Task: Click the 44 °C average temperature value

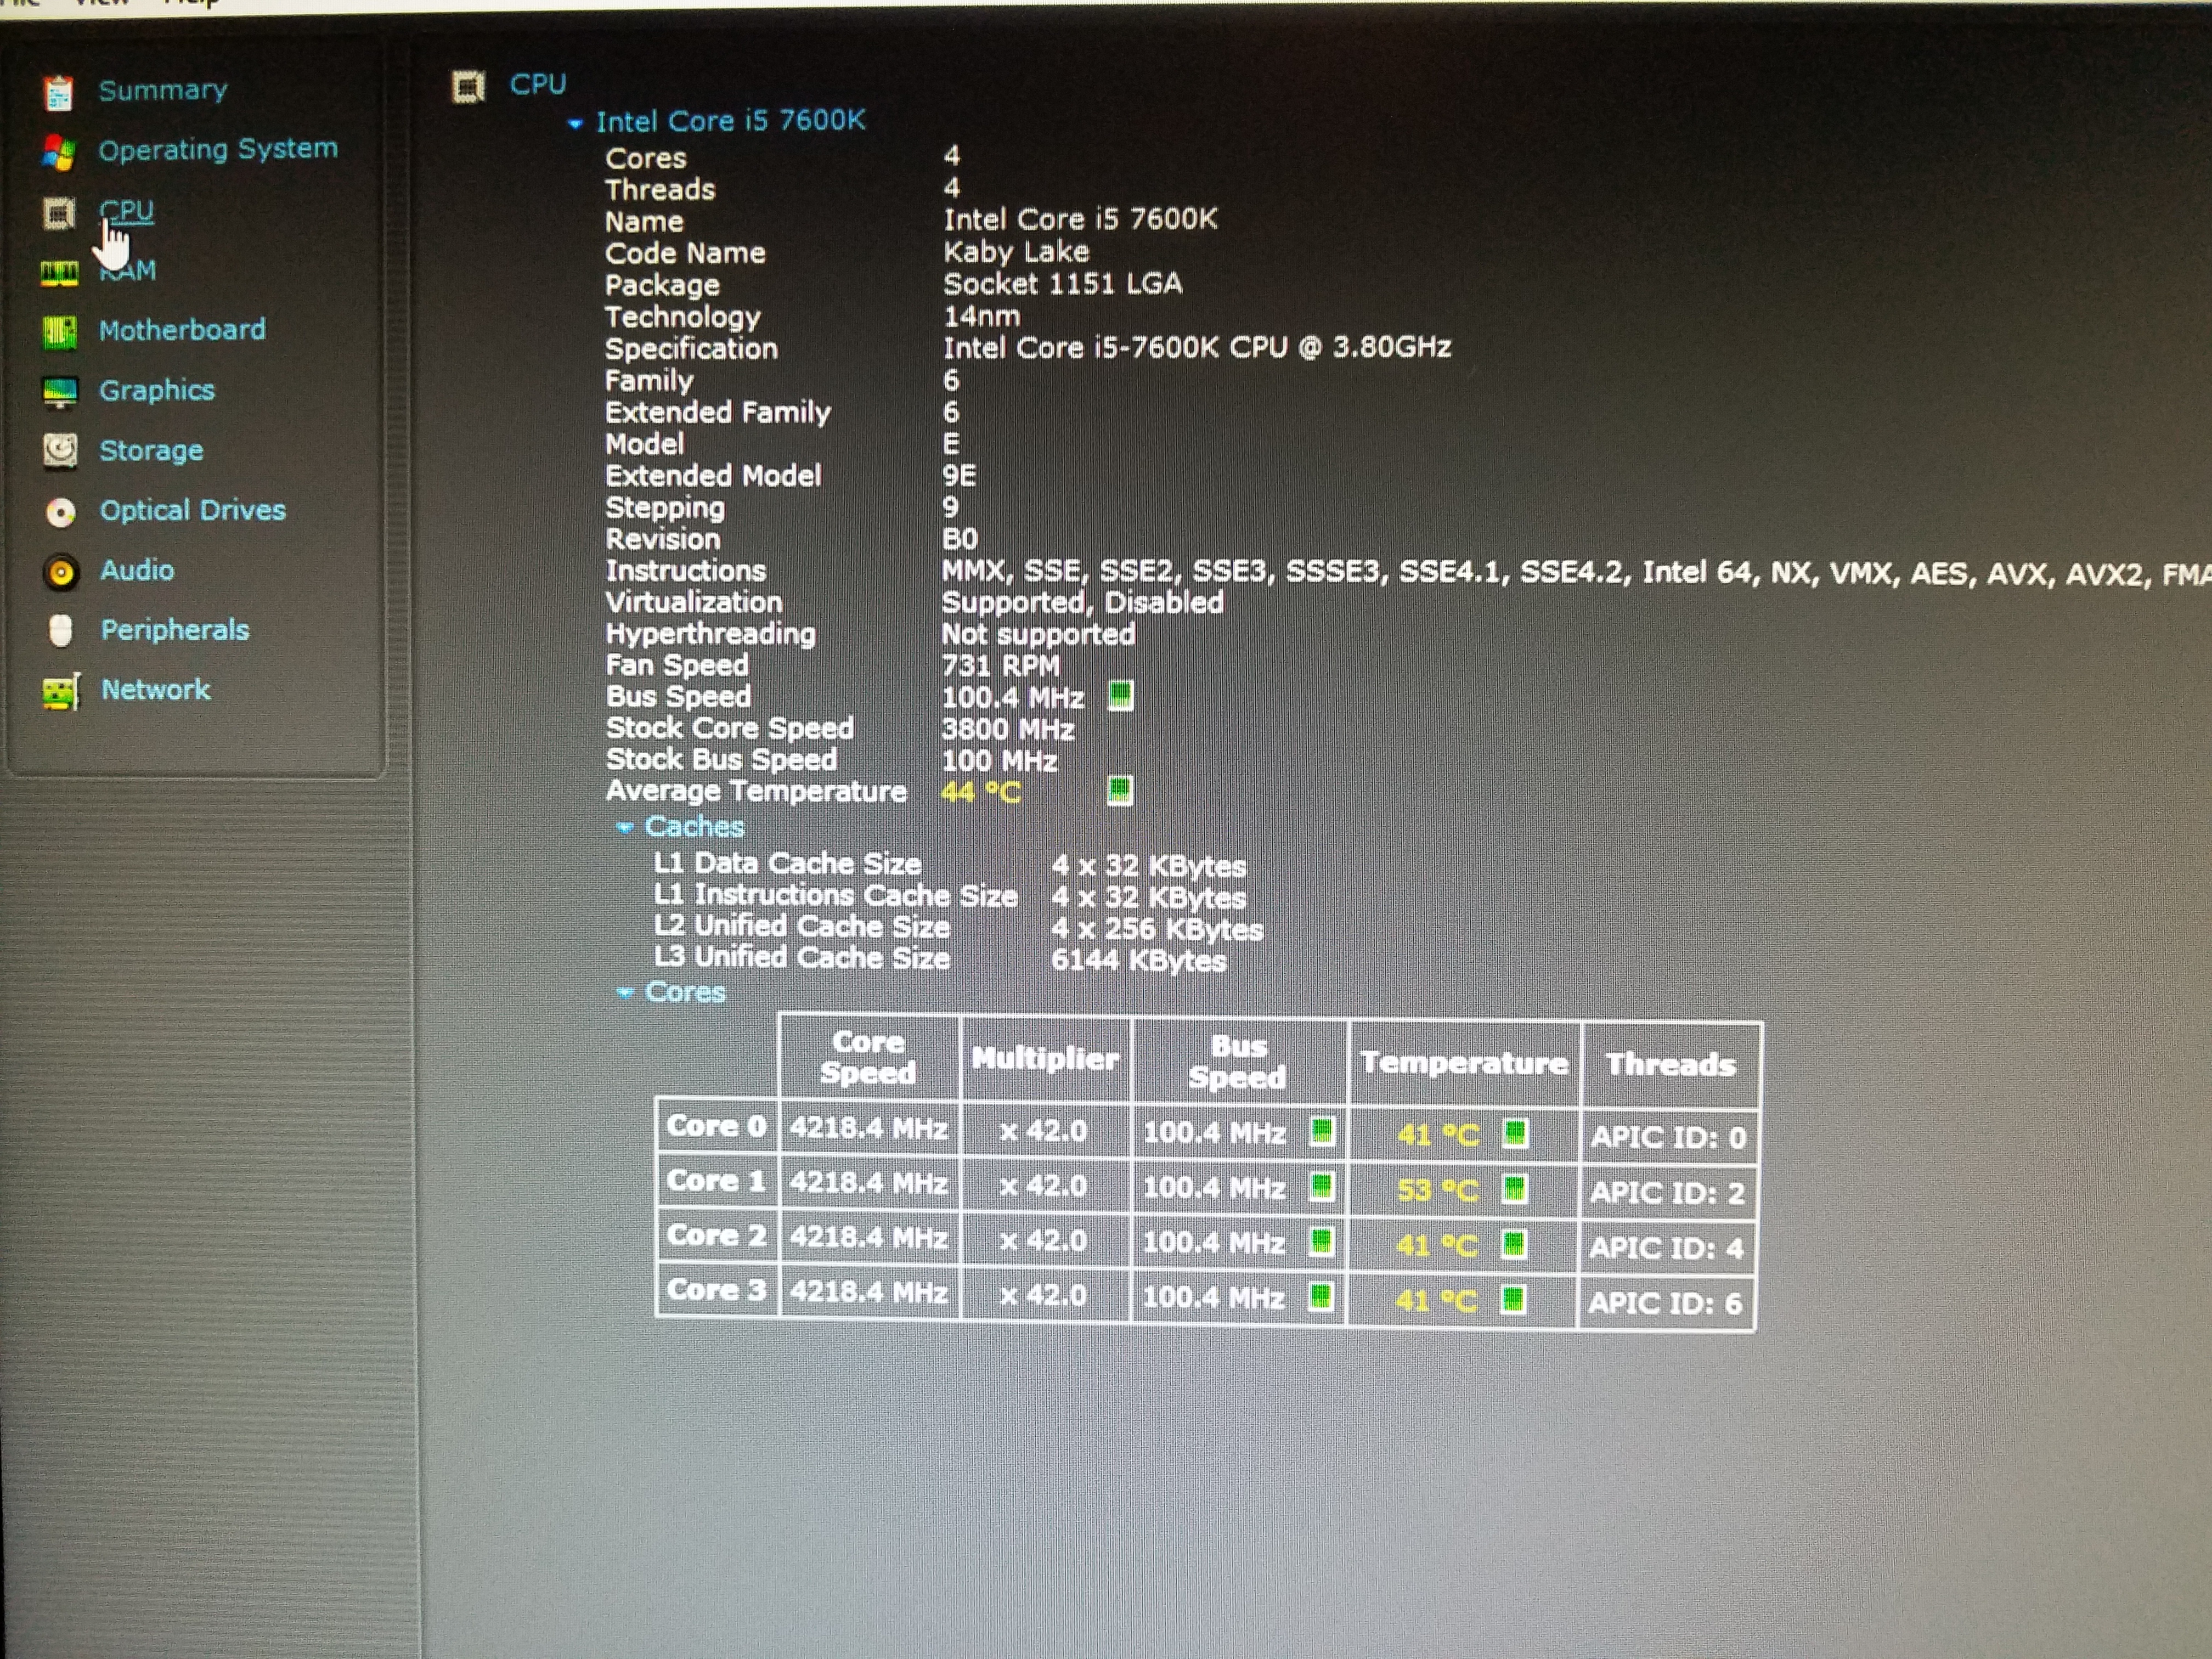Action: pos(981,792)
